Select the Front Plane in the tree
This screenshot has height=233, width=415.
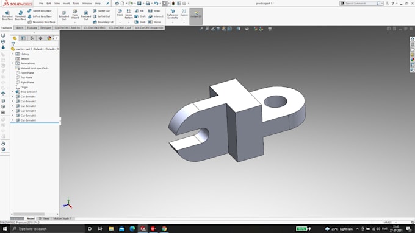pos(24,73)
